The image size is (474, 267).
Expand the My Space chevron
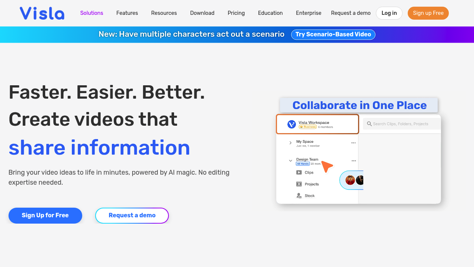[290, 143]
